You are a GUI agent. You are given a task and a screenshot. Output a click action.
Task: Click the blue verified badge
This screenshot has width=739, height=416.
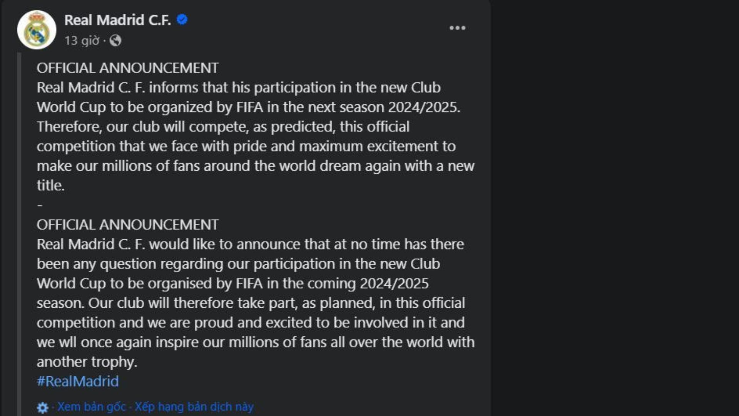(182, 19)
